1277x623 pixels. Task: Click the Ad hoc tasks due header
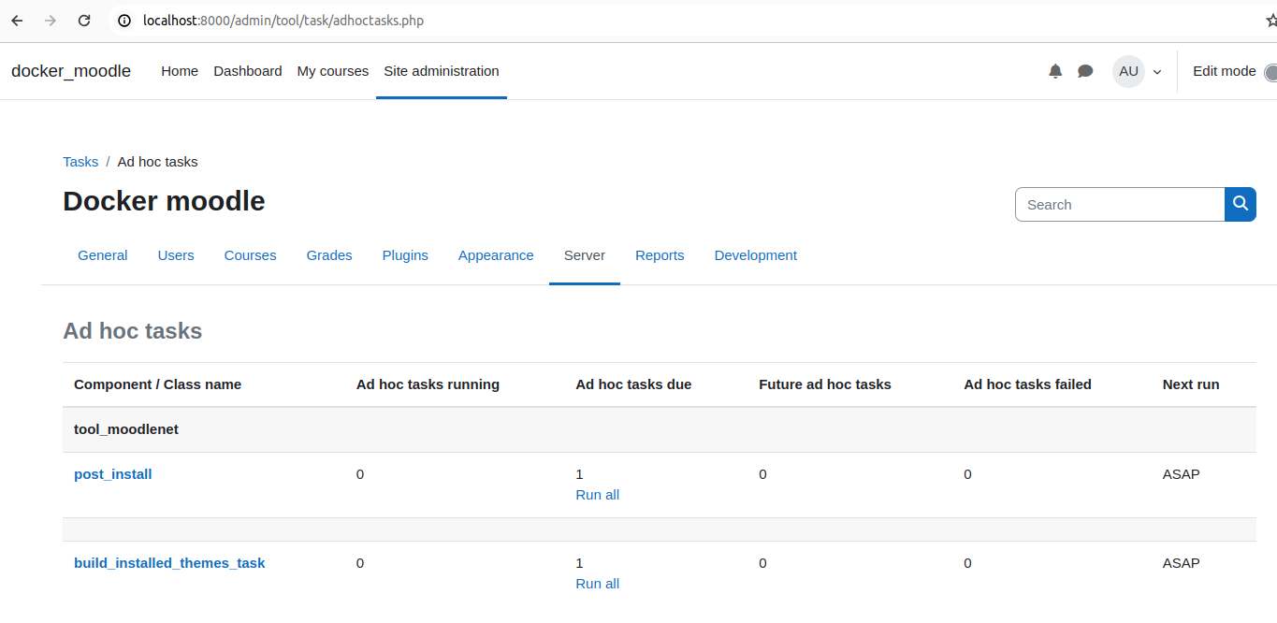point(633,384)
